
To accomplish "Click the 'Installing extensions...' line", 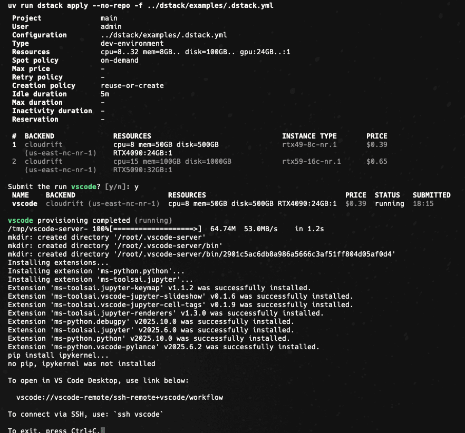I will (59, 262).
